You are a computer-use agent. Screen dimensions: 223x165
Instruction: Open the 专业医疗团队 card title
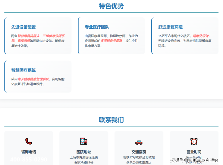tap(97, 27)
